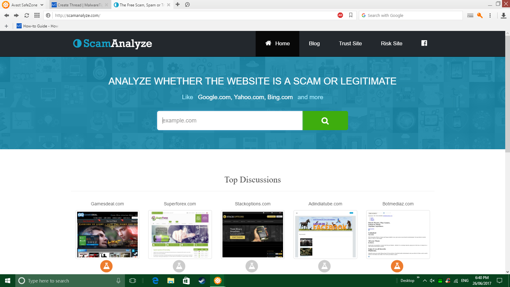Select the Bing.com example link
Image resolution: width=510 pixels, height=287 pixels.
pos(280,97)
